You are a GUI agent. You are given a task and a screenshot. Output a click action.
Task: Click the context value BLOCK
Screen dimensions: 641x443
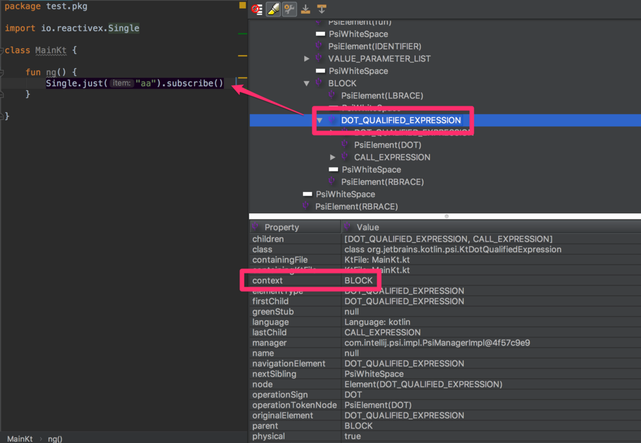[x=359, y=280]
